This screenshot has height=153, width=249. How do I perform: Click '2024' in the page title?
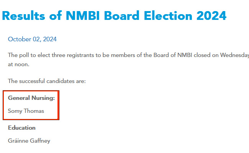210,16
